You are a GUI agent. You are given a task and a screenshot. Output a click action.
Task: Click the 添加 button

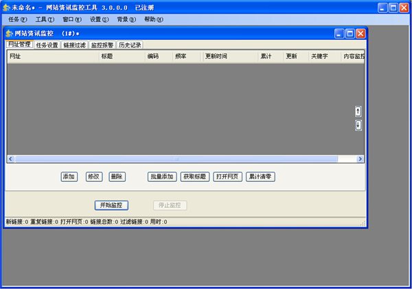69,176
